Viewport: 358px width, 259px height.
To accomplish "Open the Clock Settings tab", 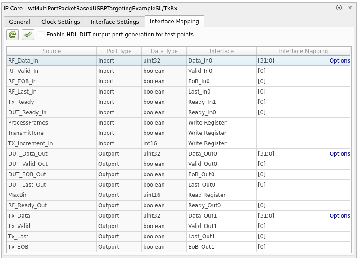I will pyautogui.click(x=61, y=22).
